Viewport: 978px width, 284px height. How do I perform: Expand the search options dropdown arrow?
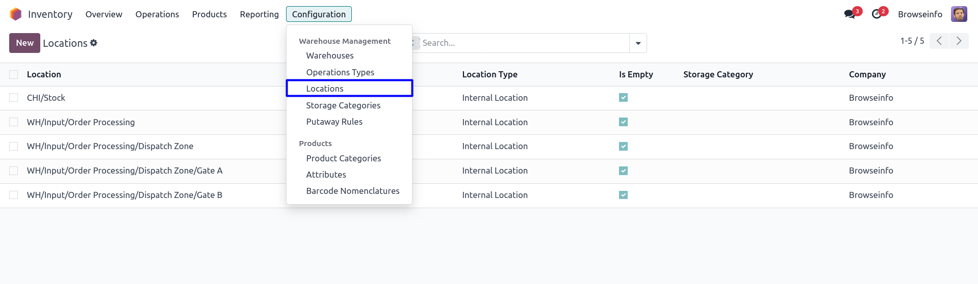638,43
